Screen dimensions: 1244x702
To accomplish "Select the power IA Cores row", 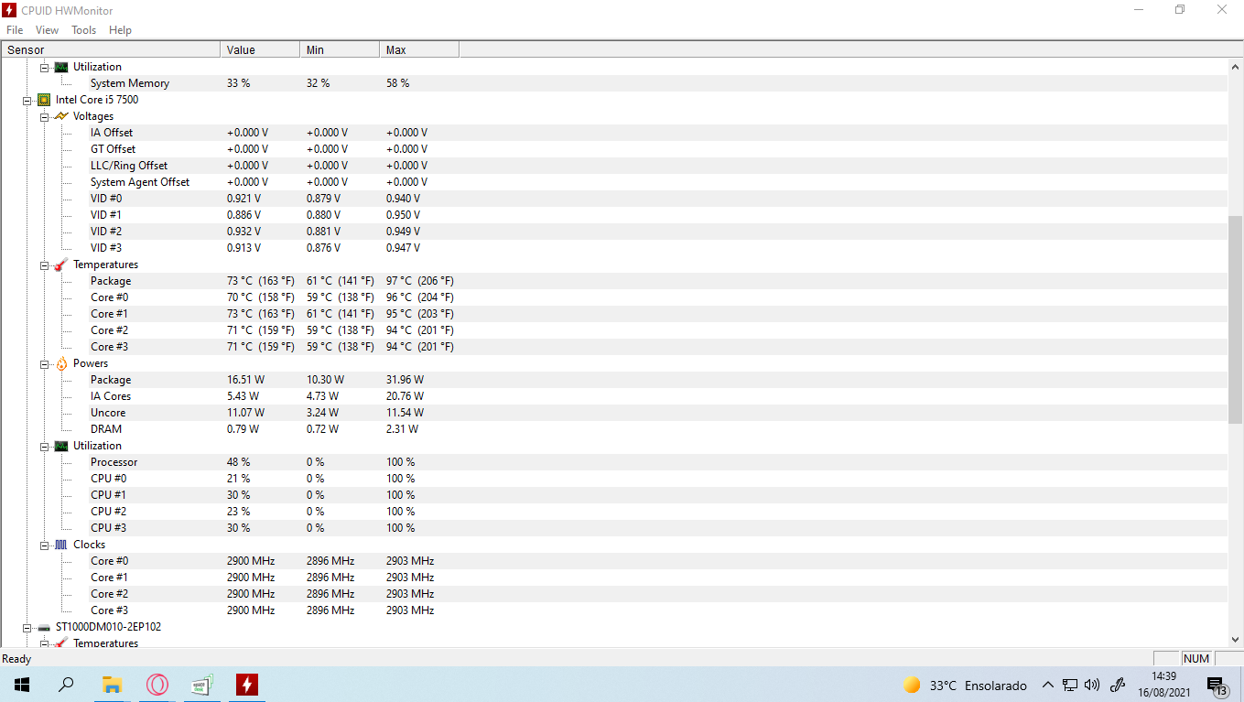I will pos(658,396).
